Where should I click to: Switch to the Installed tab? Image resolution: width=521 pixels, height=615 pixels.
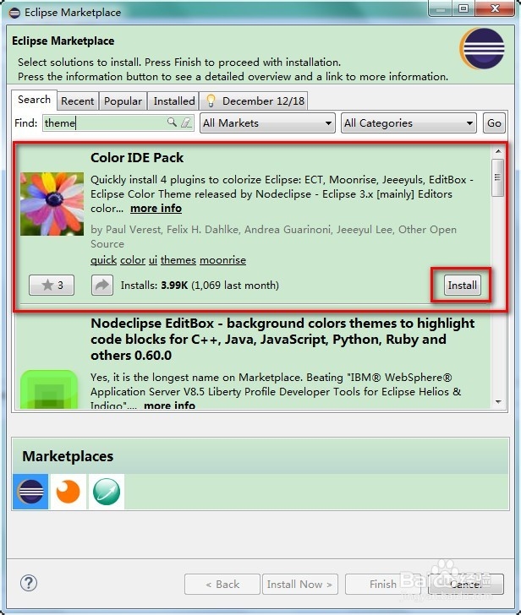(x=174, y=101)
